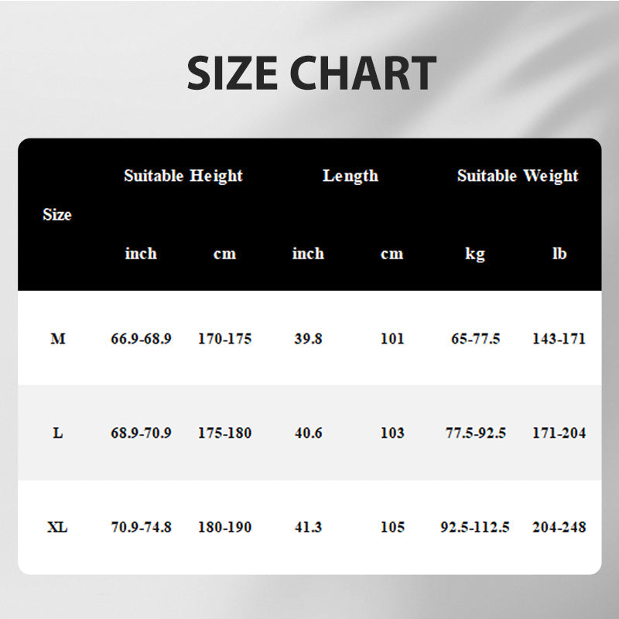The image size is (619, 619).
Task: Select the Size column header
Action: click(x=56, y=215)
